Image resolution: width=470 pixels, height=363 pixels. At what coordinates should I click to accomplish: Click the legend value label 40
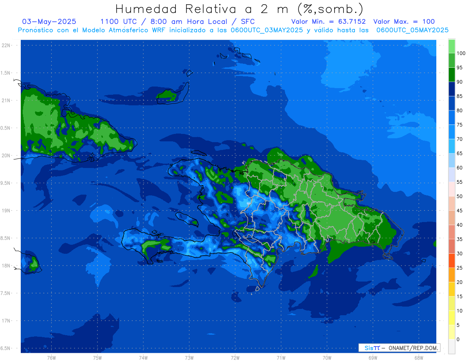(x=460, y=225)
